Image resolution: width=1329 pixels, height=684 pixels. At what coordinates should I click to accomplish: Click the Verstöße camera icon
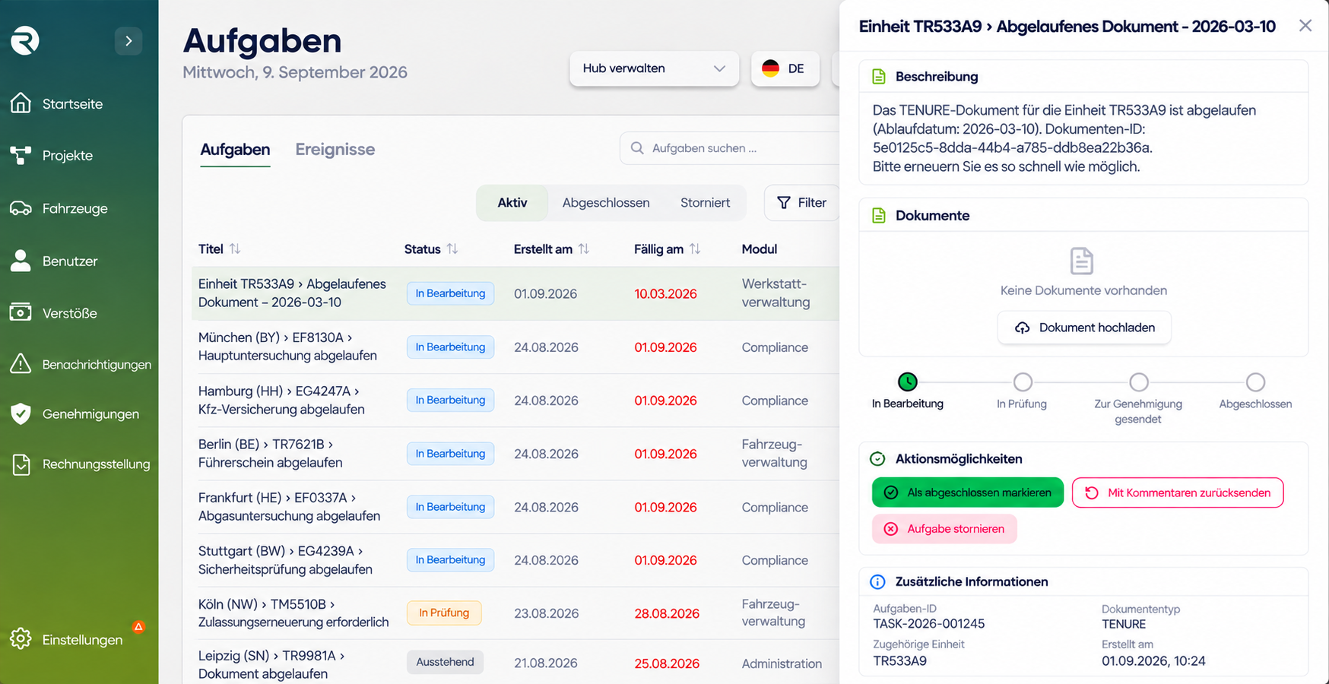point(21,312)
